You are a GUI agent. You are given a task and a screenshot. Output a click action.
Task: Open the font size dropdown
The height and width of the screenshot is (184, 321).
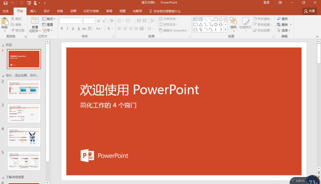coord(94,21)
